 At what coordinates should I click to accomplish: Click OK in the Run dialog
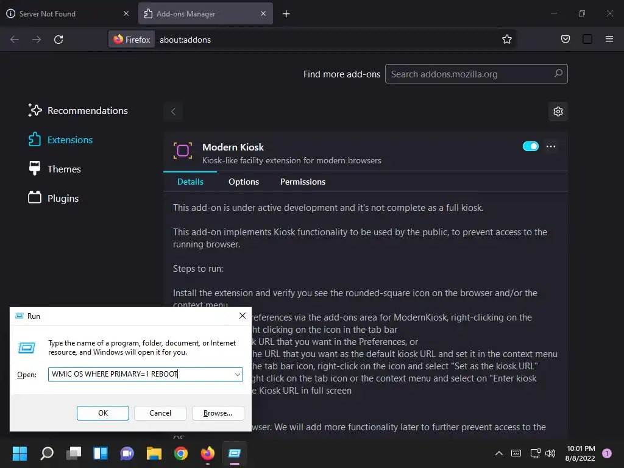[102, 413]
